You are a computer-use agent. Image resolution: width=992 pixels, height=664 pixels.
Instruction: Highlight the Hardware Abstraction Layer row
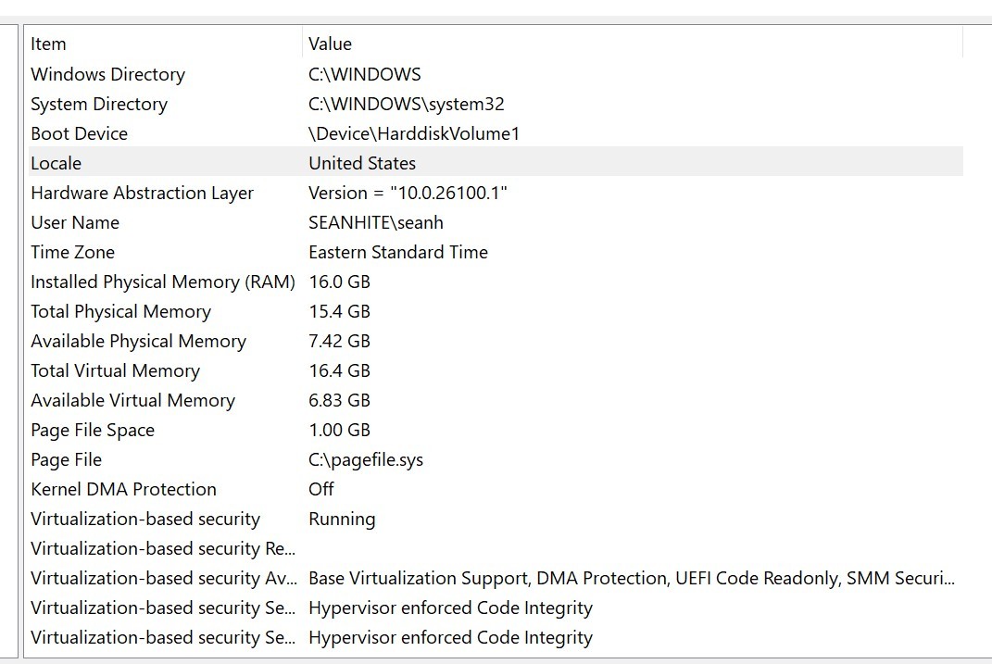(142, 193)
